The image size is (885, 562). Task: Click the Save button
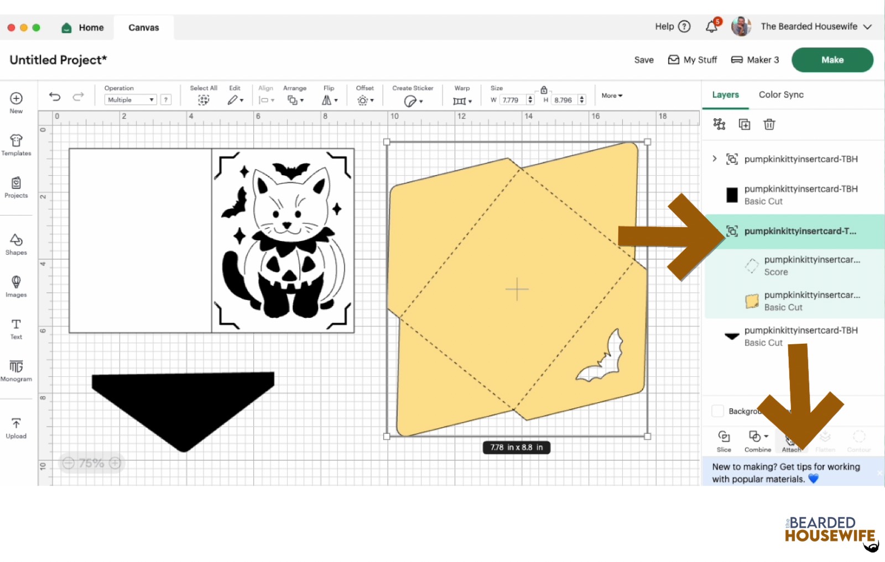[x=643, y=60]
